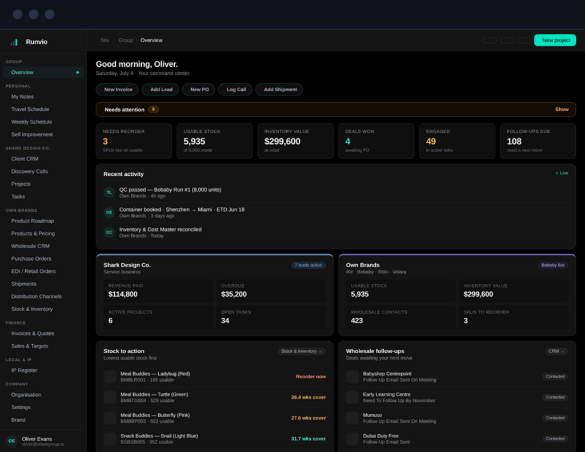The width and height of the screenshot is (585, 452).
Task: Click Add Shipment button
Action: click(x=279, y=90)
